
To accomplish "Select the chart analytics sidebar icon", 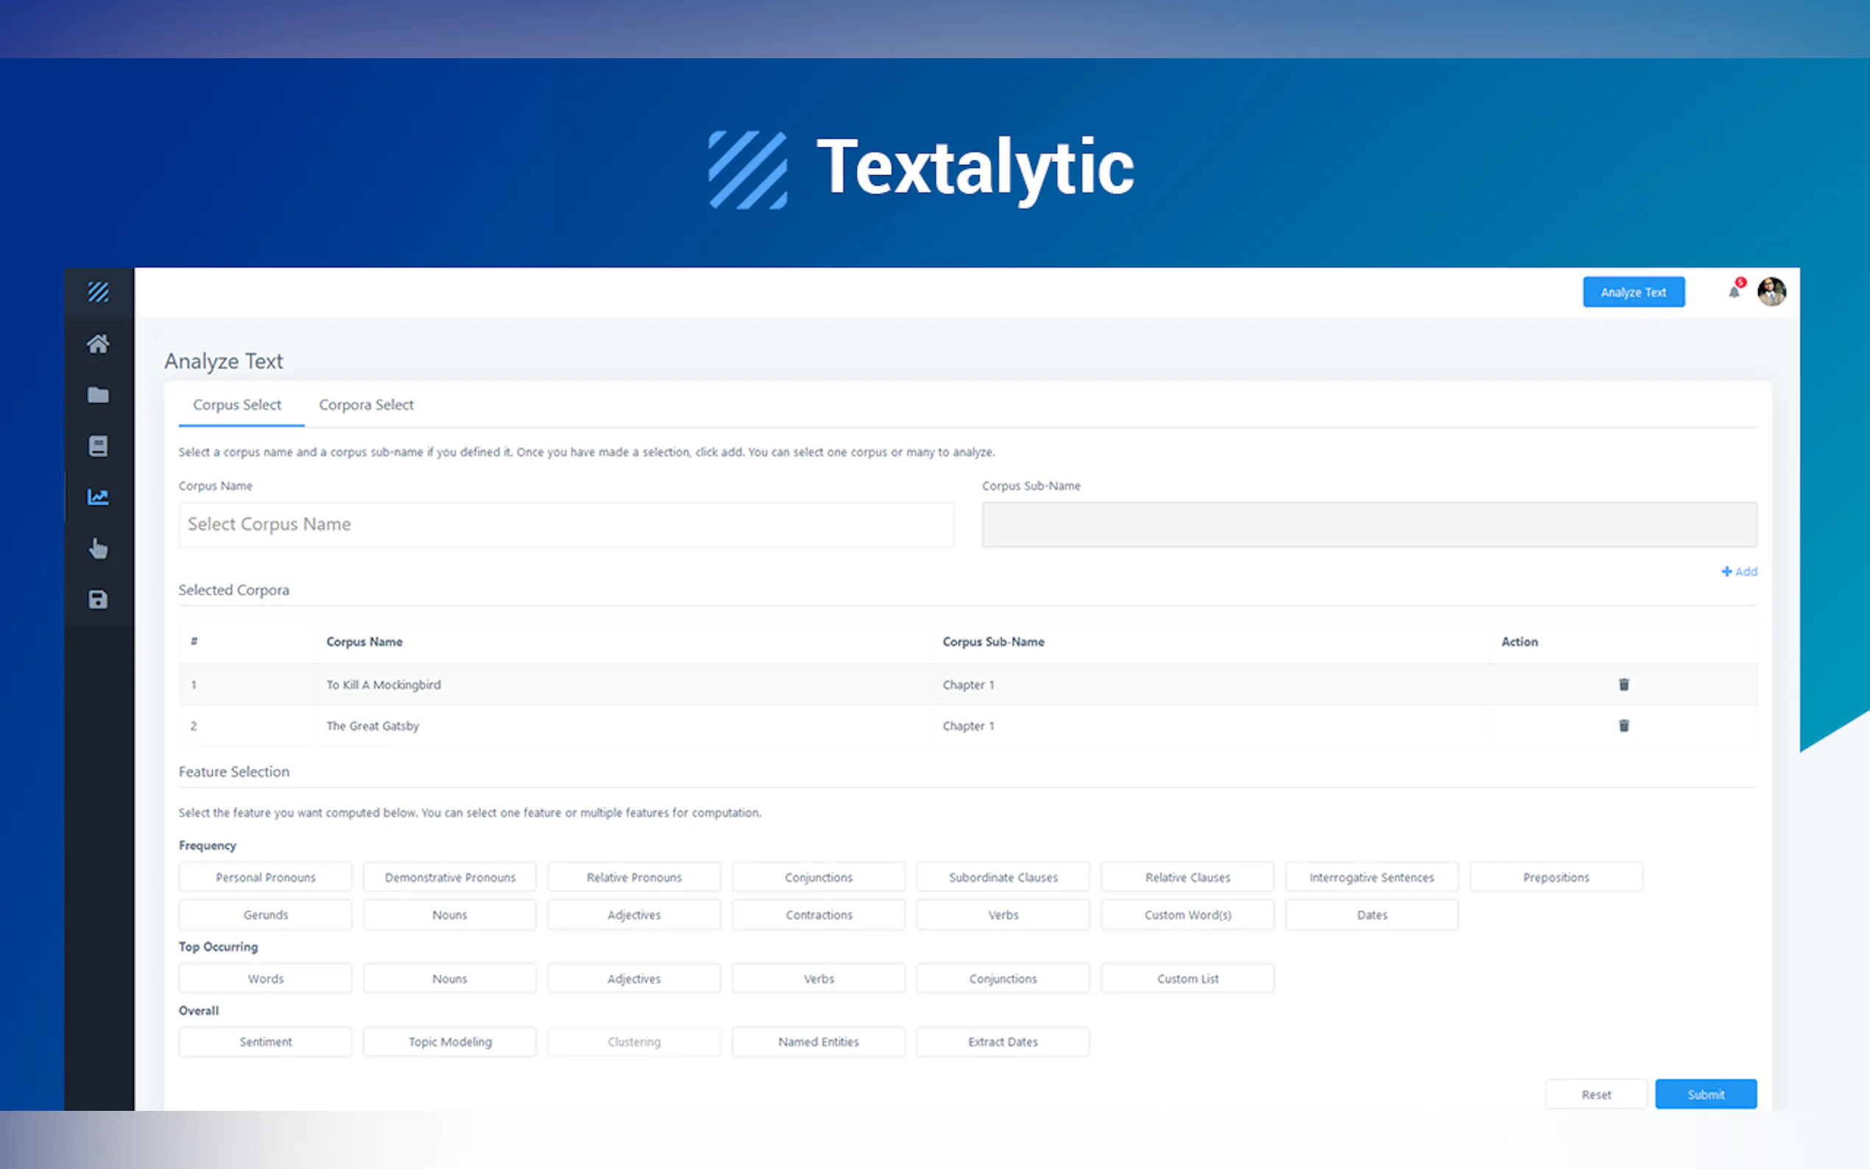I will [98, 497].
